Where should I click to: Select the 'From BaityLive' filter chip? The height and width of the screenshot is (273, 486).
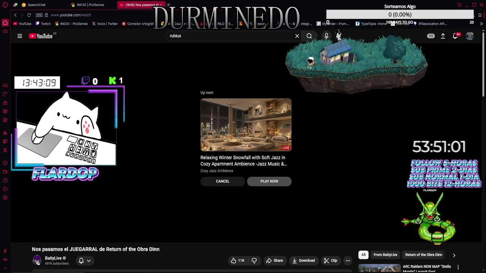[385, 255]
